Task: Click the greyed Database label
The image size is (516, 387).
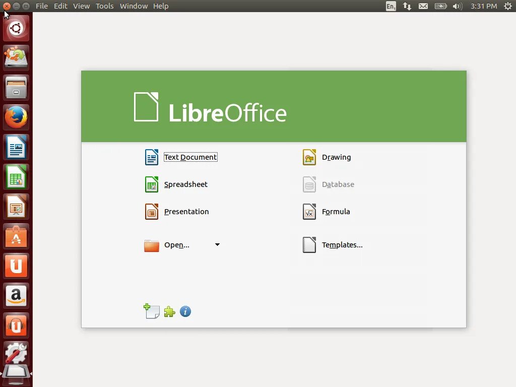Action: tap(338, 184)
